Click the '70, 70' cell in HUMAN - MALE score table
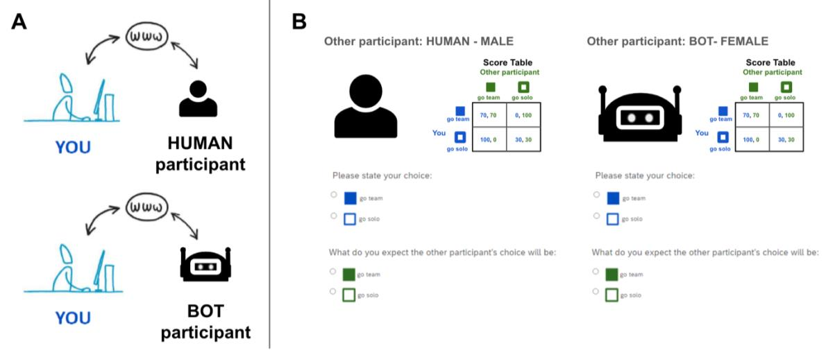835x364 pixels. pos(489,114)
